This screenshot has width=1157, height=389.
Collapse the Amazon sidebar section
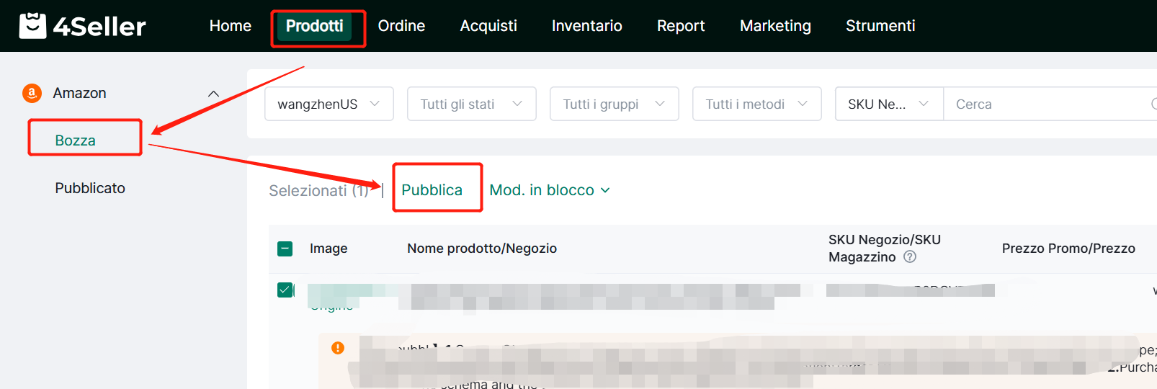pyautogui.click(x=213, y=94)
